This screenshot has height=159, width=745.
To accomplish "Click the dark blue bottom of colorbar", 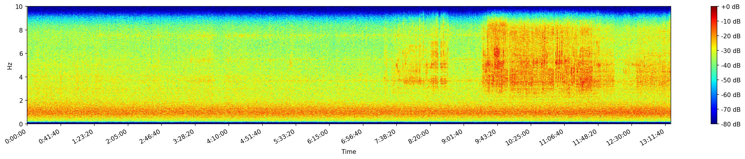I will pyautogui.click(x=714, y=122).
